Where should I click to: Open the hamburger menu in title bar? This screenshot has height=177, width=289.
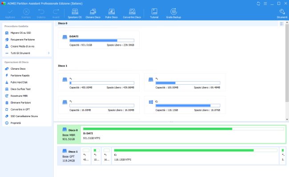tap(265, 4)
